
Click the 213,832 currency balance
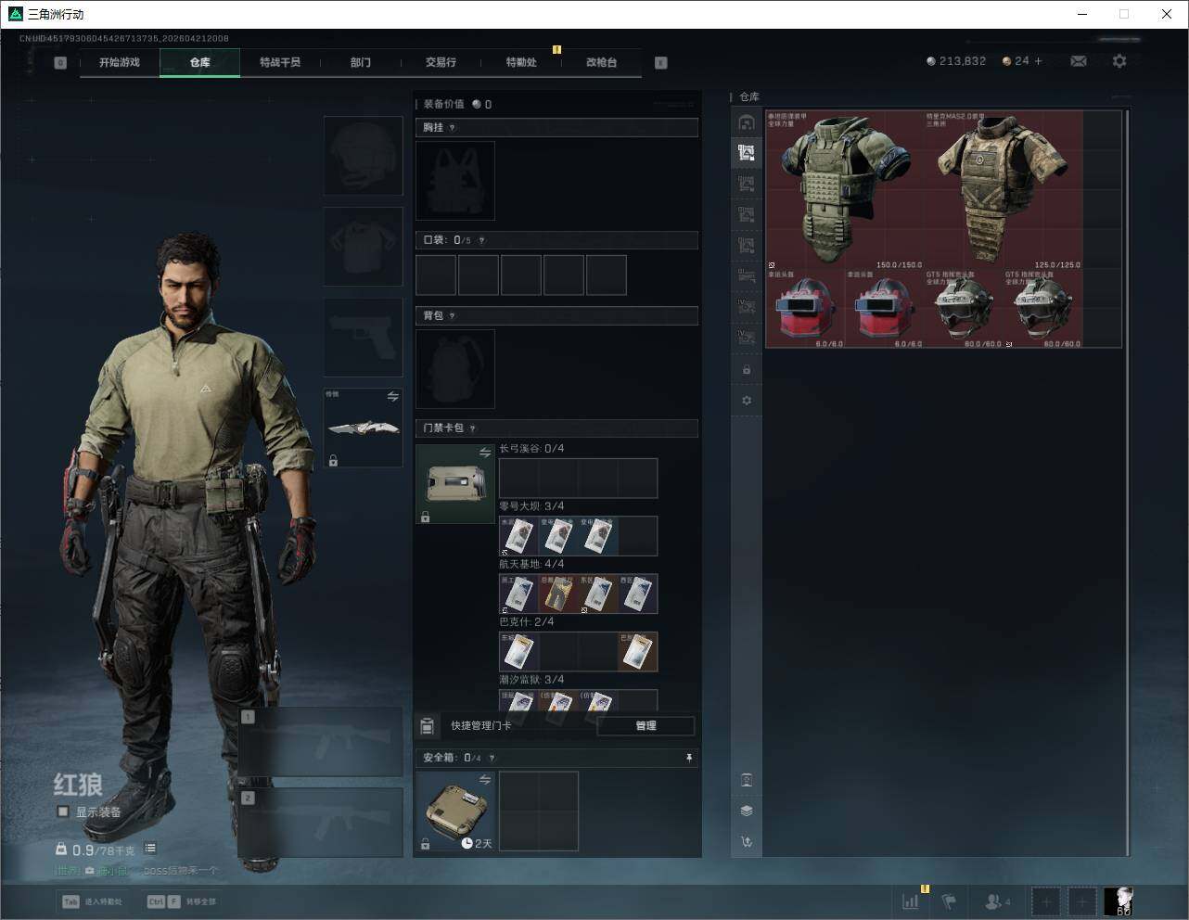(956, 61)
